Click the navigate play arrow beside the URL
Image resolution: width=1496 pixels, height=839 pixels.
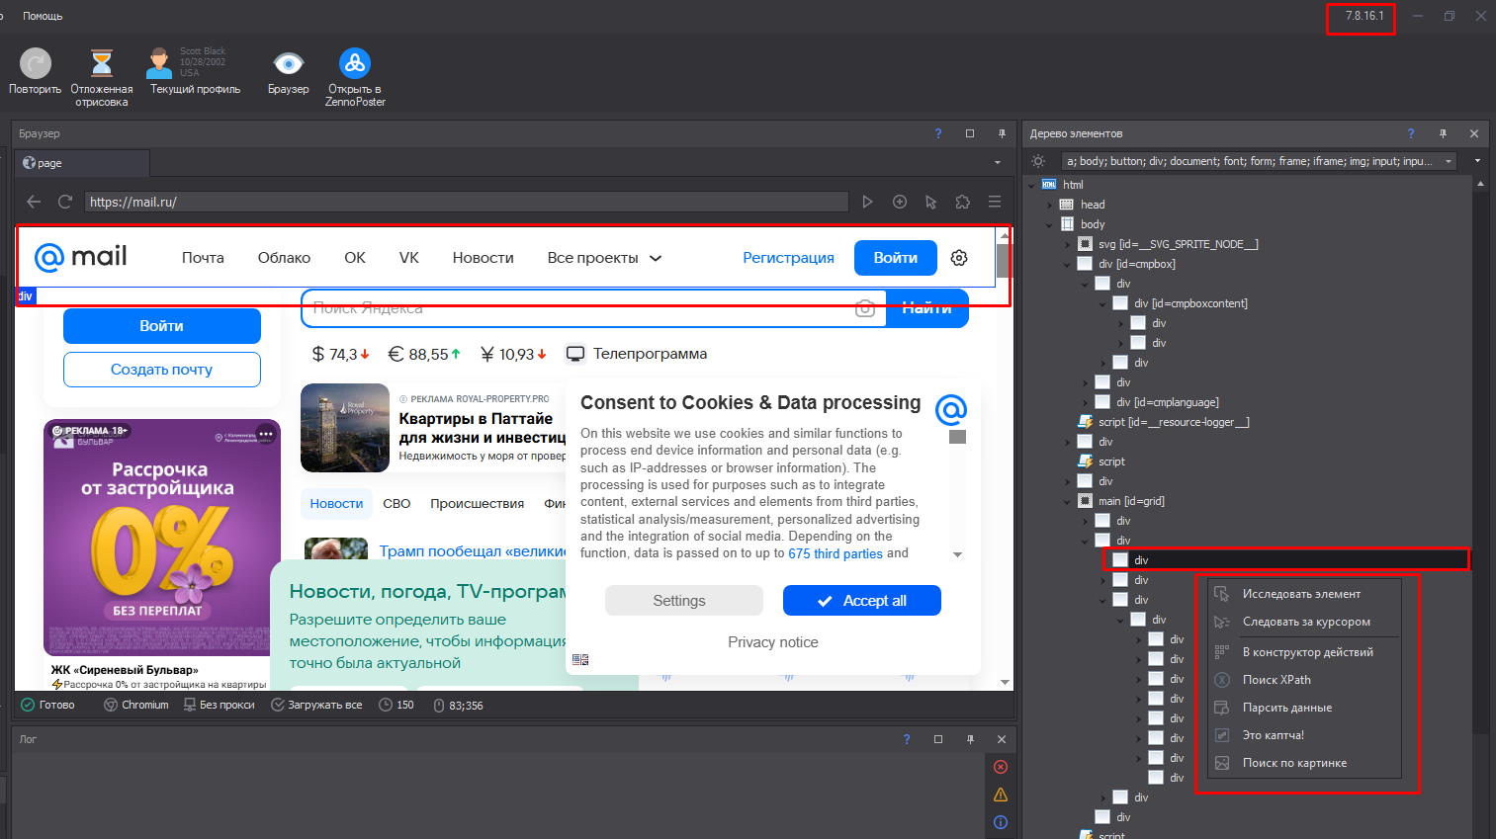point(867,202)
